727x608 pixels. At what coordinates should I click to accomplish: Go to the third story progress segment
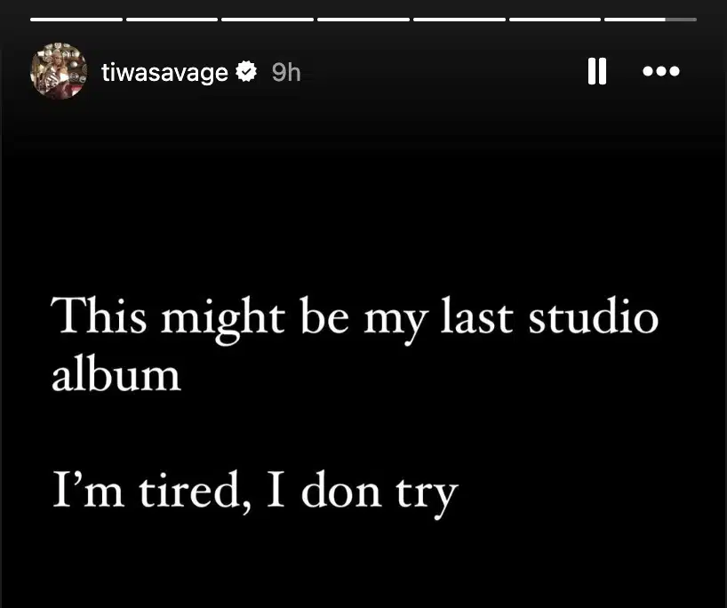point(268,19)
